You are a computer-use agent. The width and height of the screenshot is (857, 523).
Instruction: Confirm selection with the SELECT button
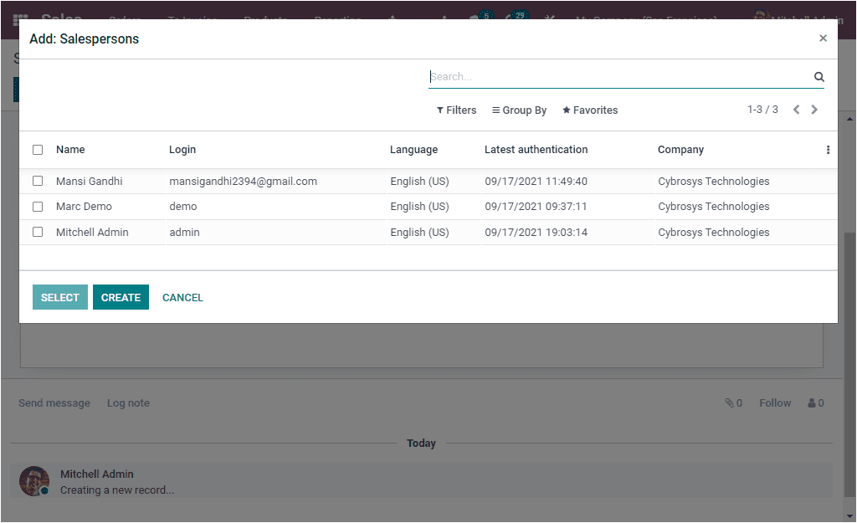click(59, 297)
